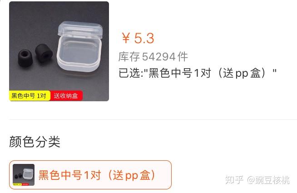Click the 送pp盒 text in color option
Image resolution: width=297 pixels, height=193 pixels.
[132, 175]
